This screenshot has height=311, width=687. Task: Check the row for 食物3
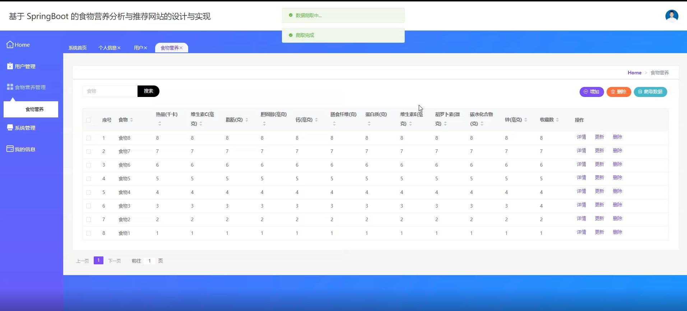coord(88,206)
